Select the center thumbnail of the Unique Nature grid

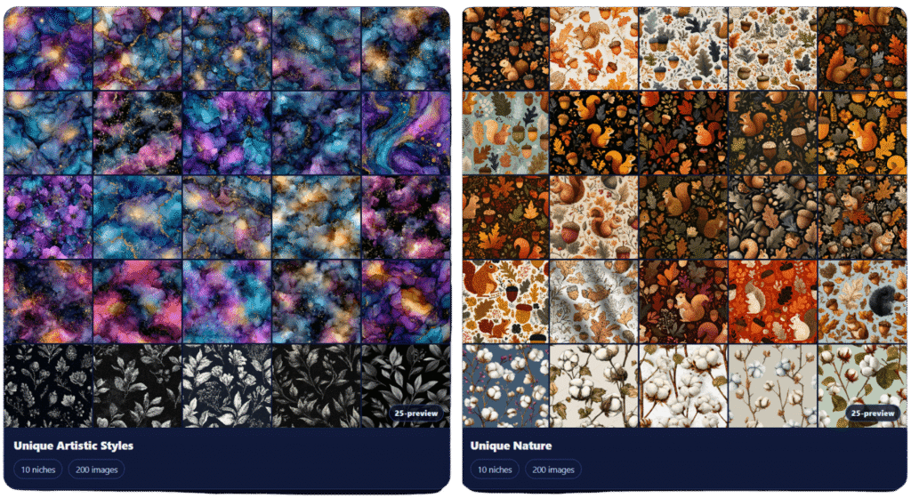click(x=683, y=216)
